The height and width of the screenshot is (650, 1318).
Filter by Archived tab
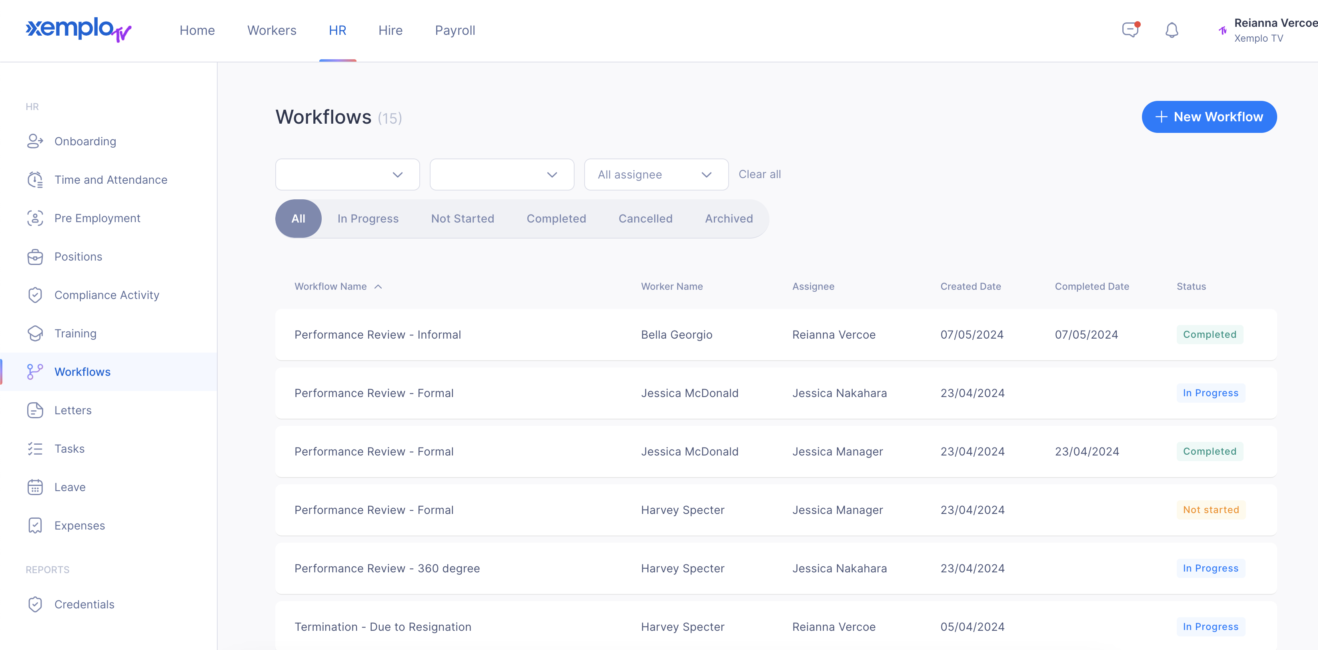tap(729, 219)
